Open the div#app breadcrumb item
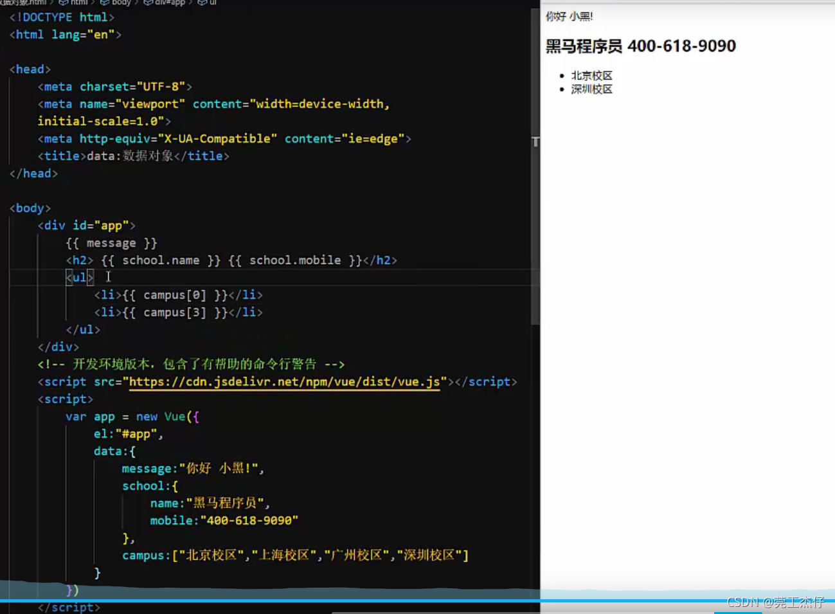Viewport: 835px width, 614px height. pos(164,3)
